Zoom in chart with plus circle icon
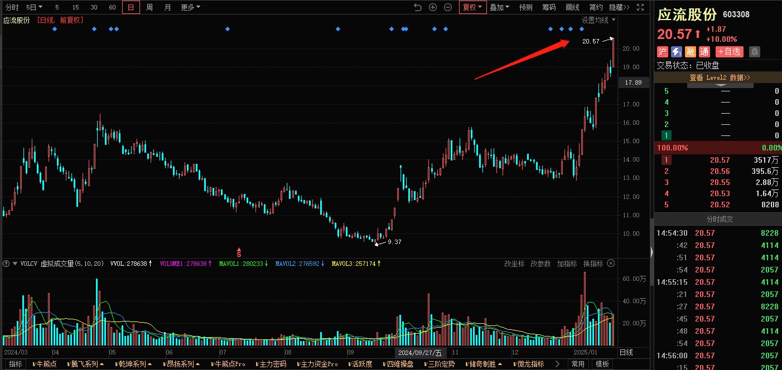Screen dimensions: 782x370 [433, 7]
